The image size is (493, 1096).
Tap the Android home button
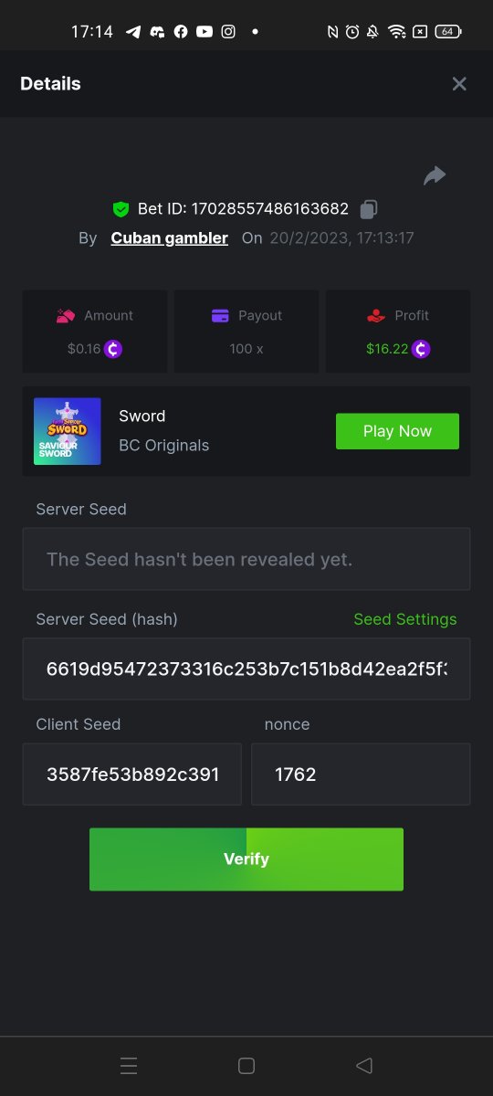[246, 1065]
